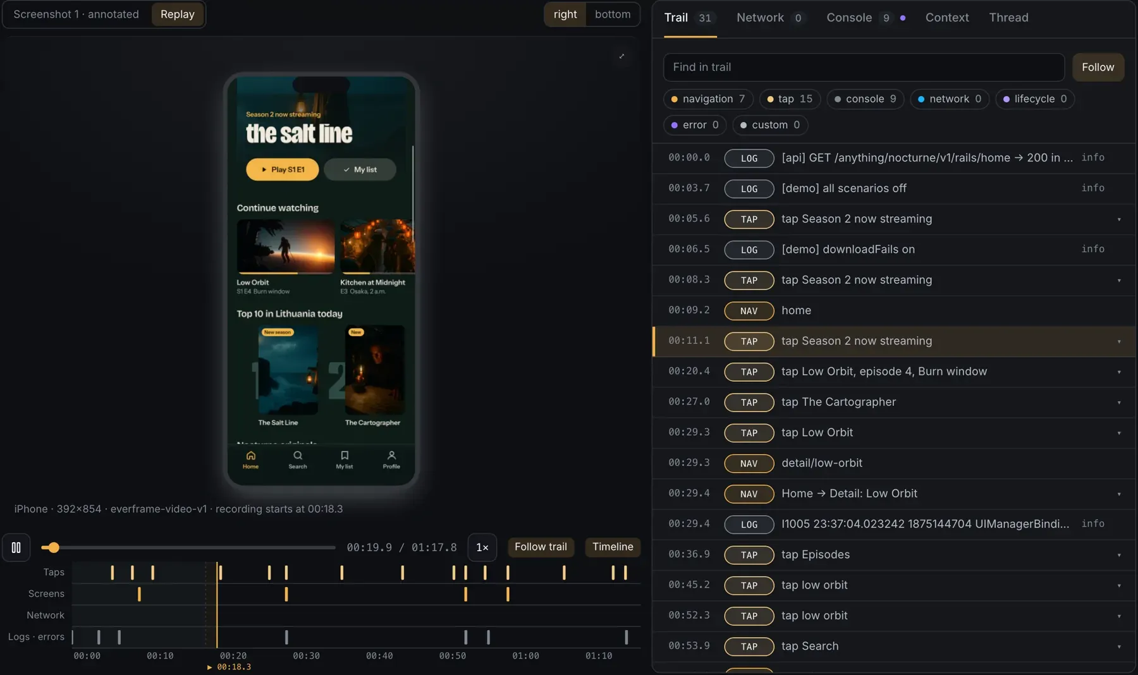
Task: Toggle the console filter chip
Action: pos(865,99)
